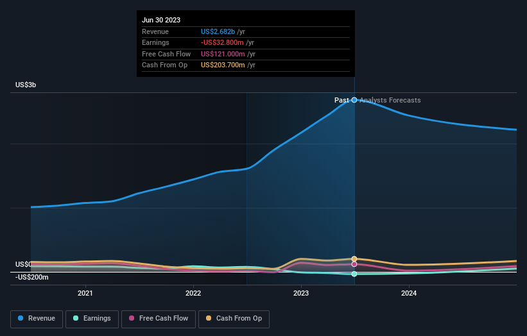Click the -US$200m y-axis label
Viewport: 527px width, 336px height.
tap(32, 277)
